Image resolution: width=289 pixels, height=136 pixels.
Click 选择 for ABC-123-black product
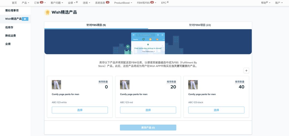coord(216,110)
